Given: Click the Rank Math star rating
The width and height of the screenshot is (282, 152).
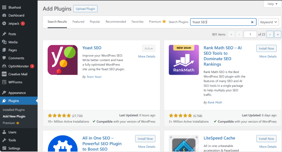Looking at the screenshot, I should pyautogui.click(x=181, y=115).
